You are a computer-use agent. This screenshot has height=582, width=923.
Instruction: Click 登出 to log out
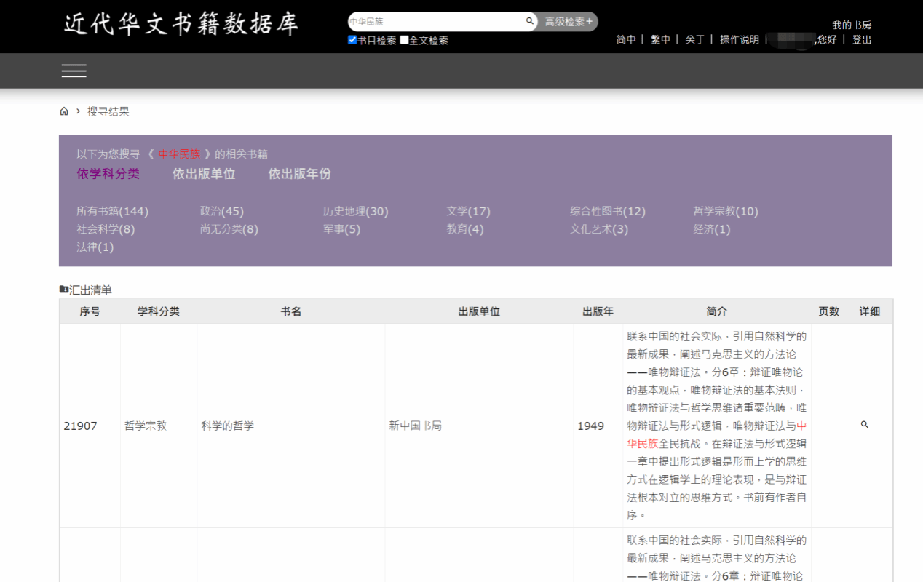coord(862,39)
